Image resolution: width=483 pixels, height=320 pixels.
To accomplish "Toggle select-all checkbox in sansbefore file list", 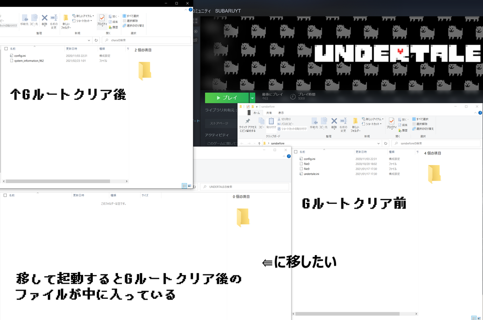I will tap(296, 152).
